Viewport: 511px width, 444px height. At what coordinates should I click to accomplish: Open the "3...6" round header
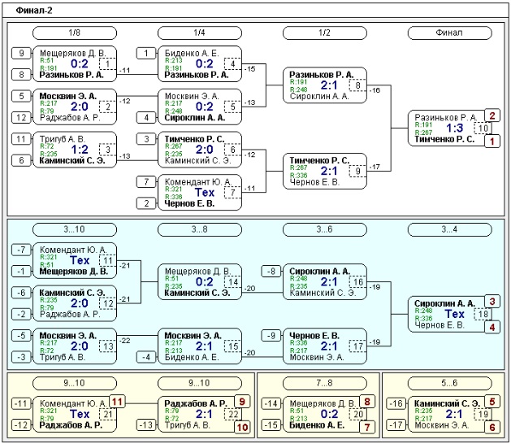[x=325, y=229]
